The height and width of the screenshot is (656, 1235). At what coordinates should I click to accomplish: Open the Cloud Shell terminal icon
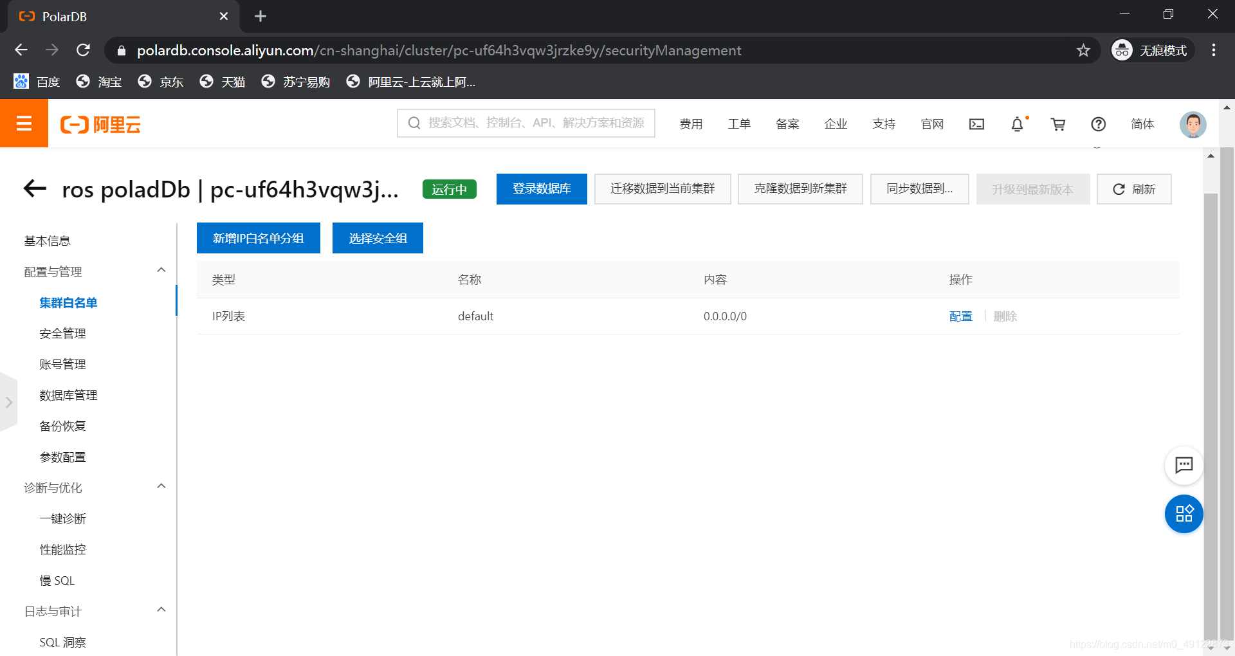pos(976,124)
